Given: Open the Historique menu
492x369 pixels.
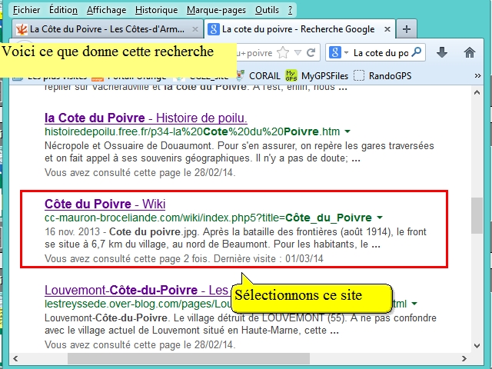Looking at the screenshot, I should click(x=156, y=10).
